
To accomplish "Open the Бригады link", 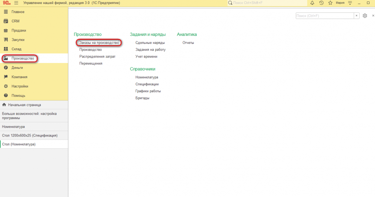I will coord(142,98).
